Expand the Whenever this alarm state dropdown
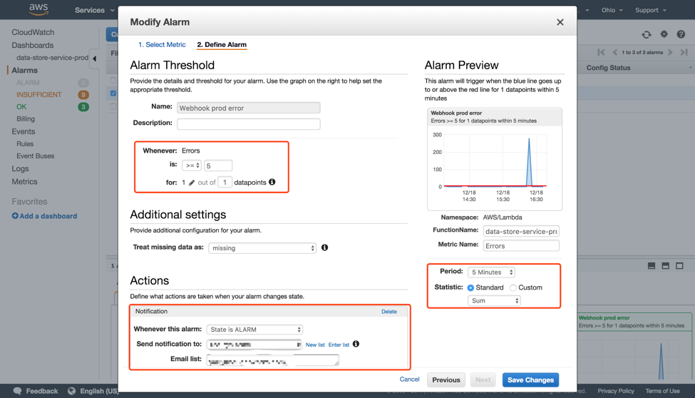 (x=254, y=330)
